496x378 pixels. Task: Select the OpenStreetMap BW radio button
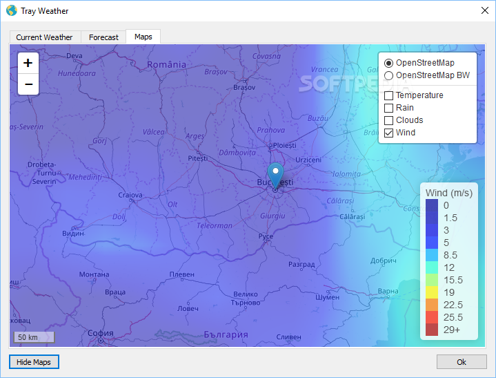(388, 75)
